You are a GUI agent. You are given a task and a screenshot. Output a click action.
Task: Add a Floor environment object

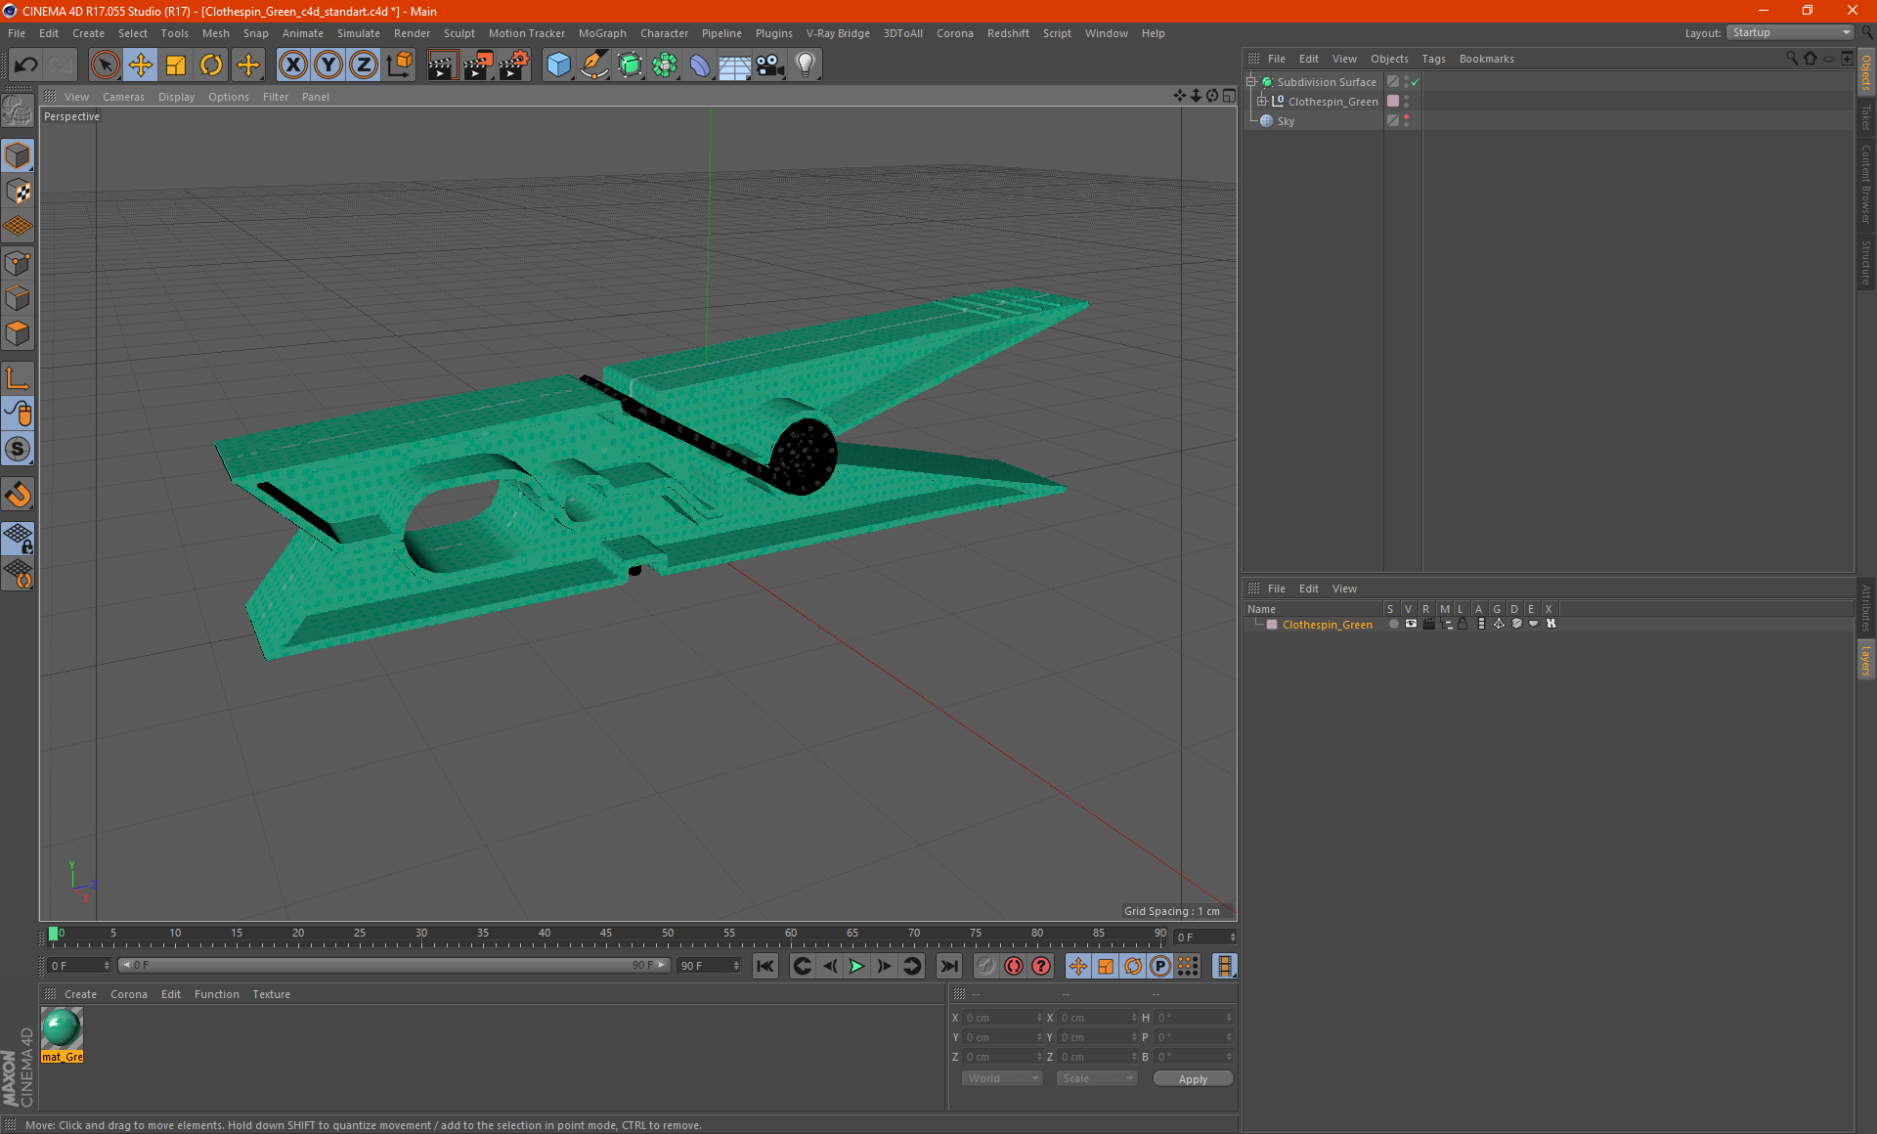(x=734, y=65)
